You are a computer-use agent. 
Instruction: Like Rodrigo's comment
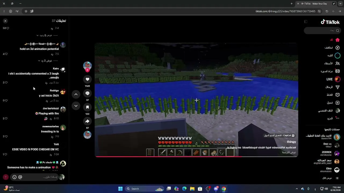point(6,101)
